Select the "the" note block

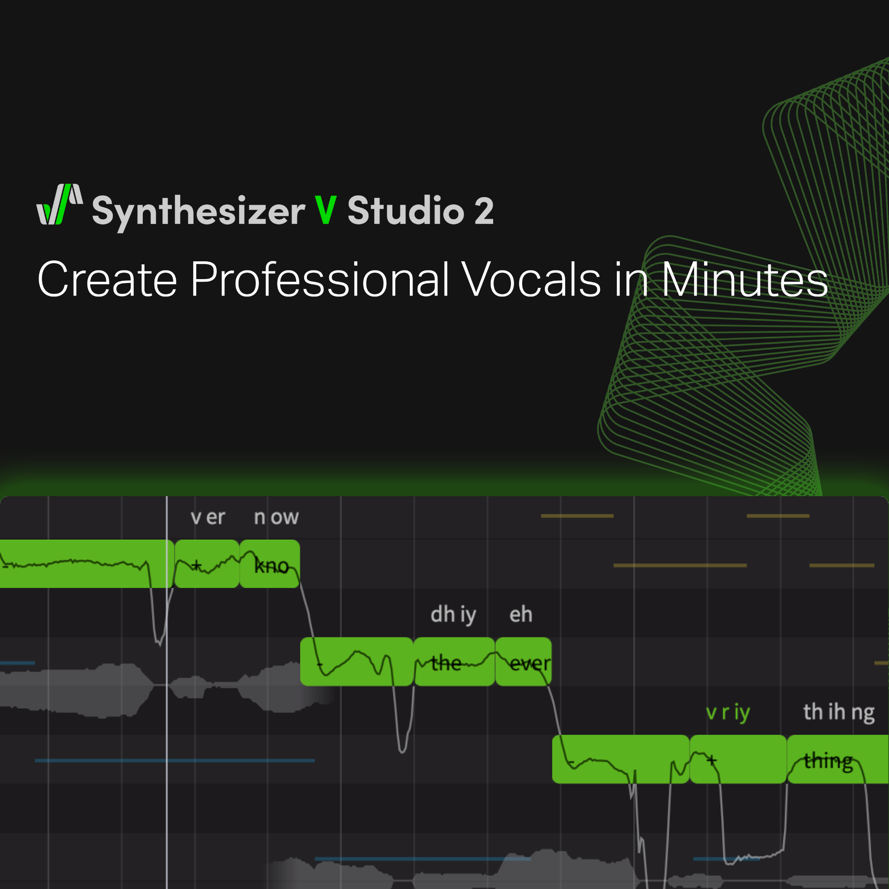click(454, 661)
